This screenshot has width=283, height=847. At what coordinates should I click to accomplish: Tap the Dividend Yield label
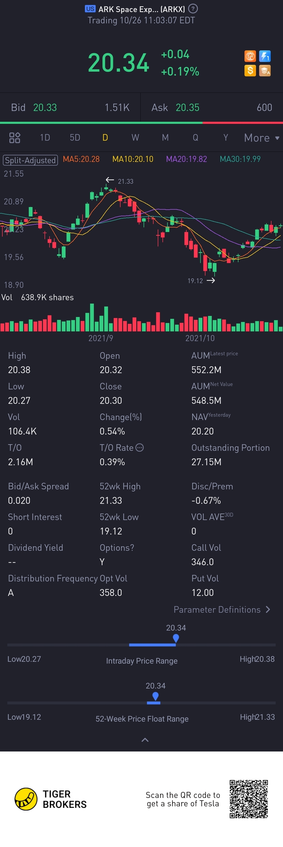point(35,547)
